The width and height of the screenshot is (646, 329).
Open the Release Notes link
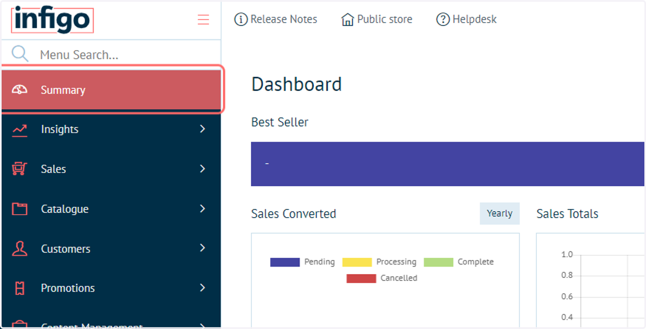pos(276,19)
